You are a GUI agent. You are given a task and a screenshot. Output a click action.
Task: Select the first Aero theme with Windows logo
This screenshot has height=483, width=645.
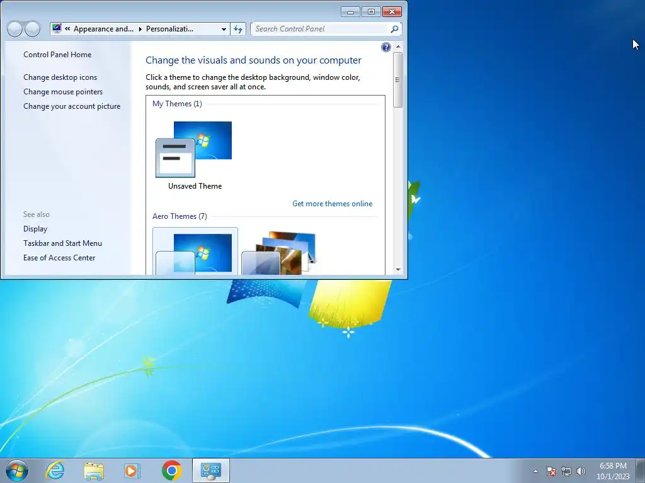(195, 252)
